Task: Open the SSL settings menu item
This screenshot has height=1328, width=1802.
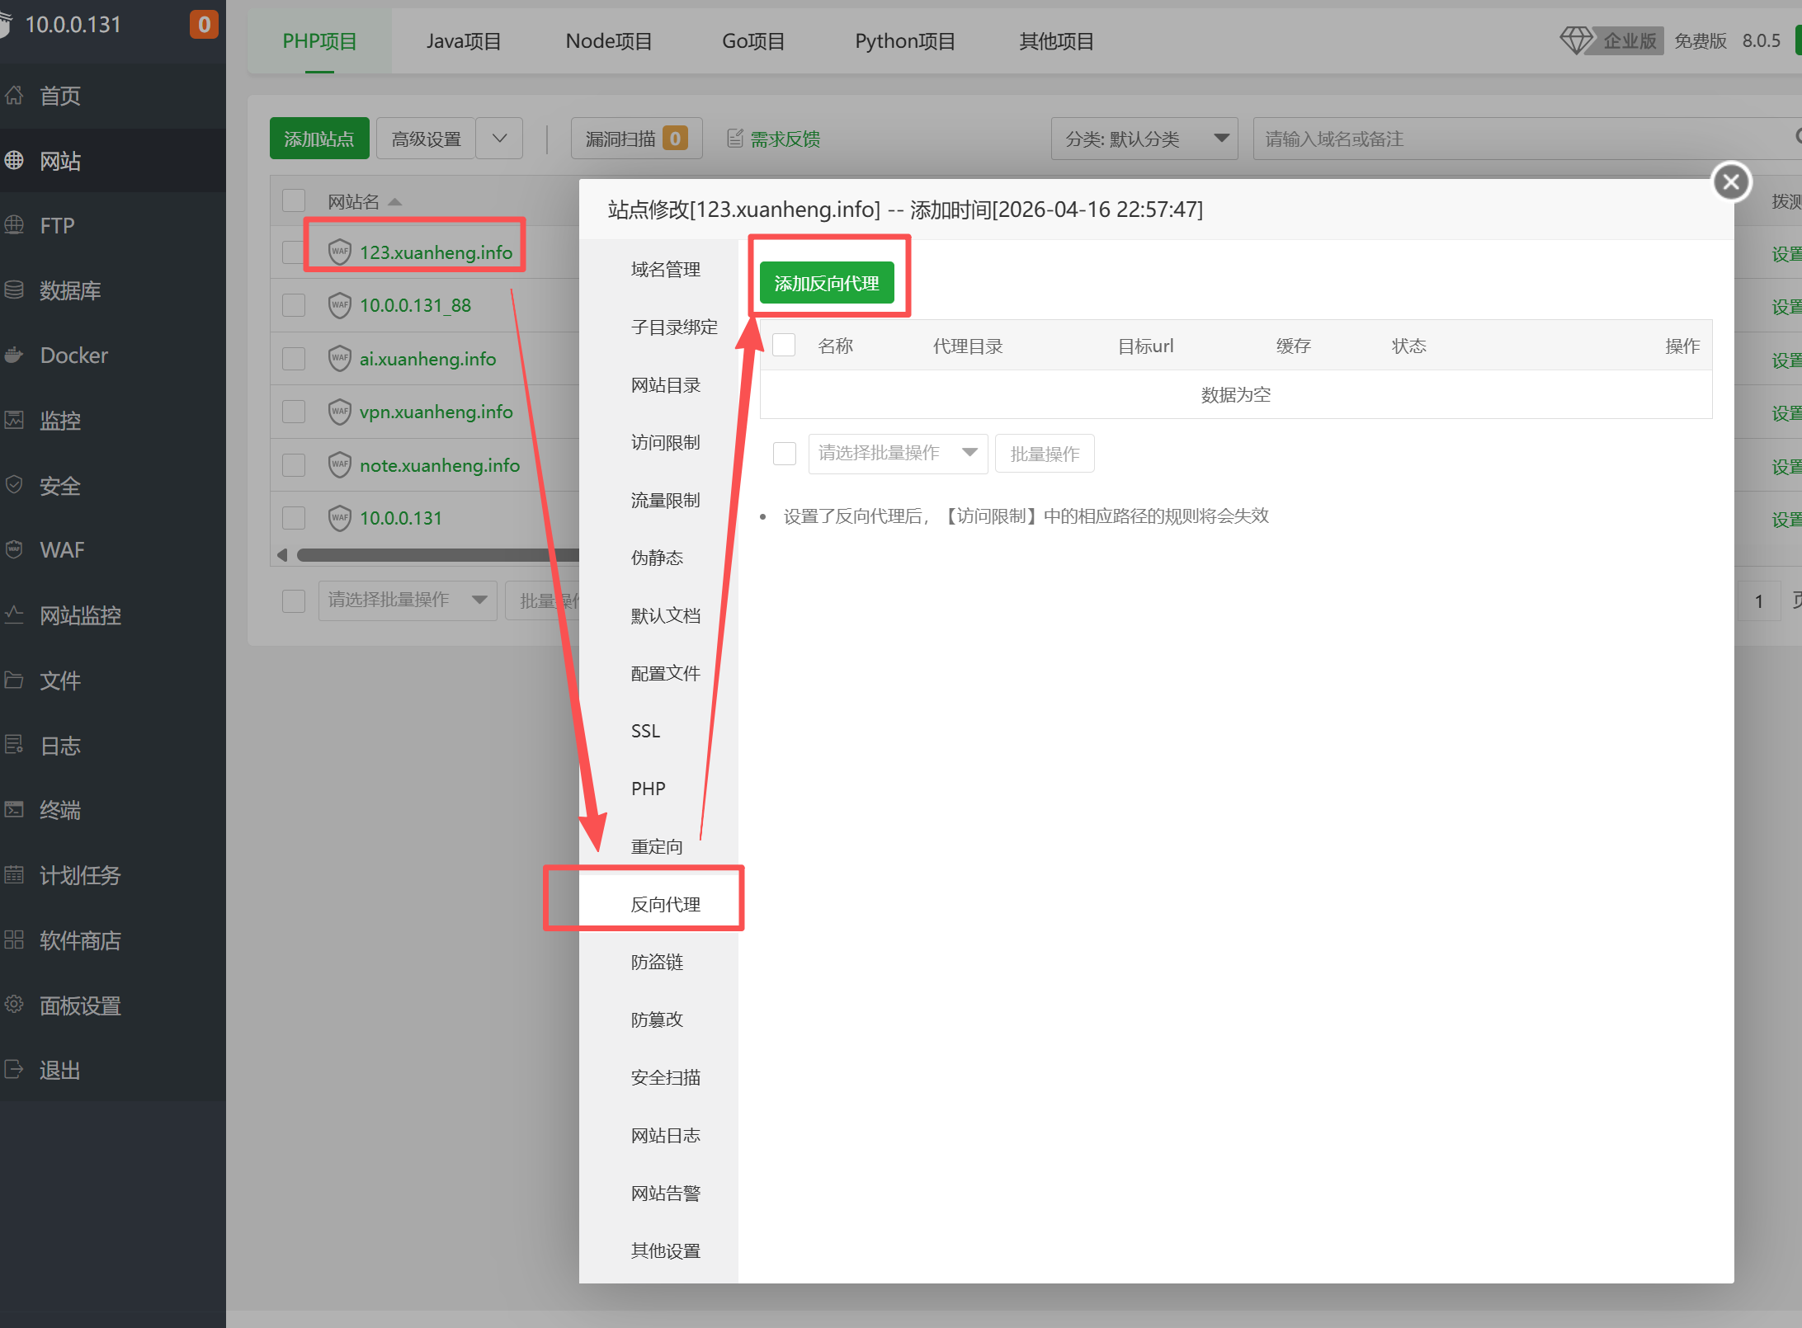Action: coord(645,731)
